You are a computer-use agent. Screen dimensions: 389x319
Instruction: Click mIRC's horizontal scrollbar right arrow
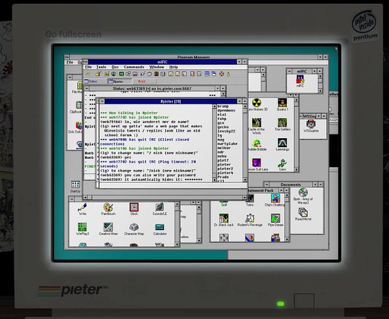245,198
